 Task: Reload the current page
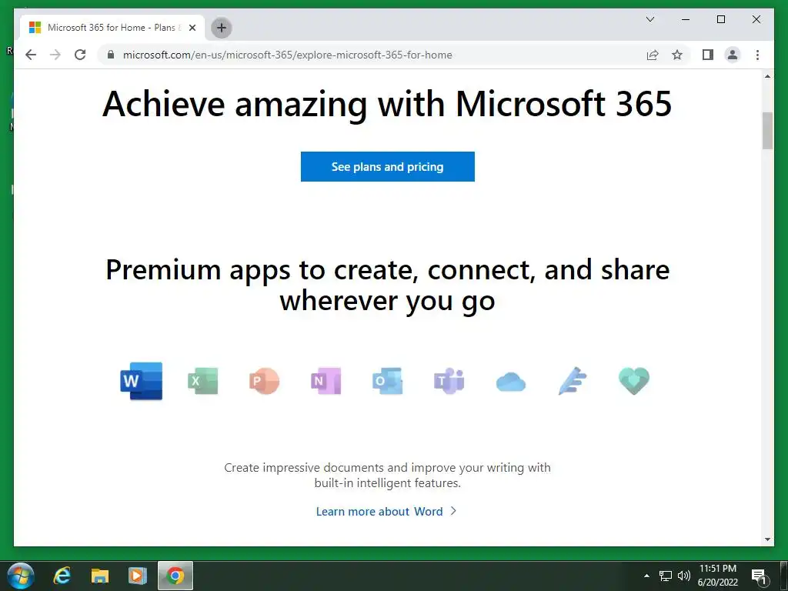[x=80, y=55]
